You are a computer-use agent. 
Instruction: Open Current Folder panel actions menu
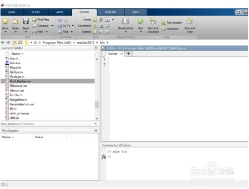(96, 48)
